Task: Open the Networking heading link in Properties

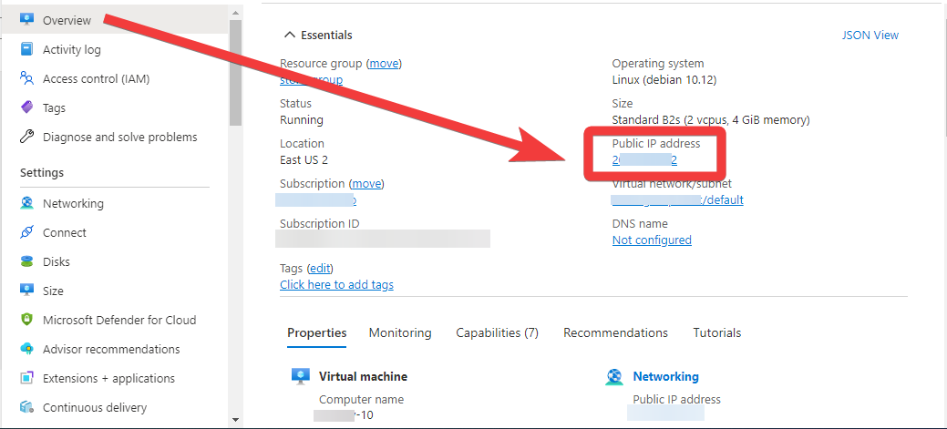Action: 665,376
